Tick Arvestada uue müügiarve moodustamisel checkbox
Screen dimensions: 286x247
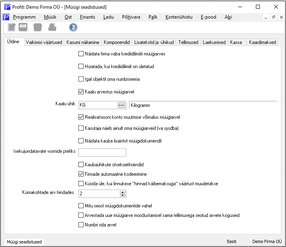pos(81,215)
